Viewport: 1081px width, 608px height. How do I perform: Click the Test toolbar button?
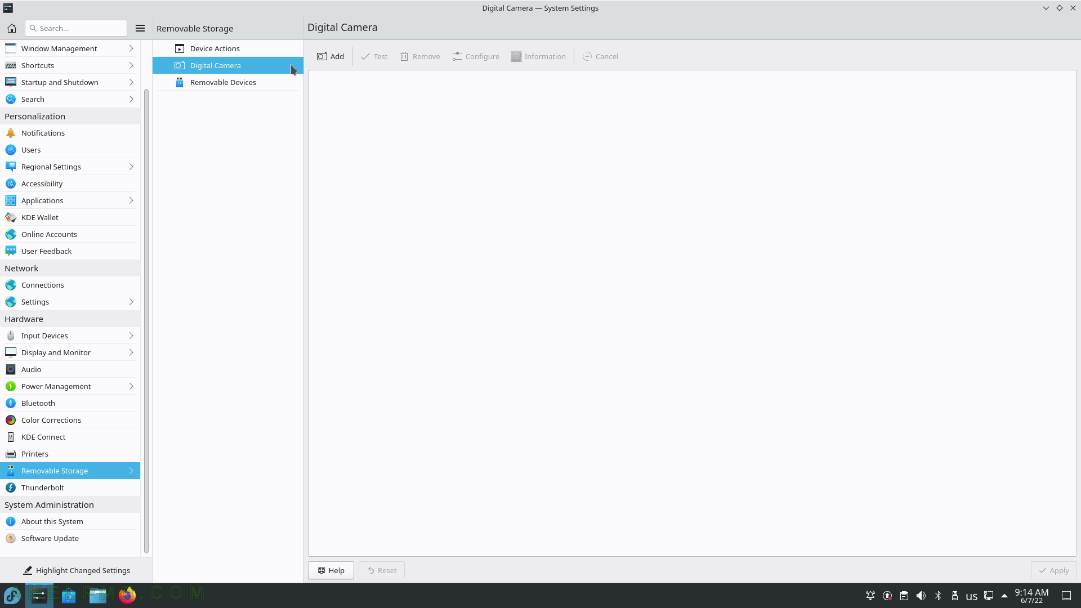point(374,56)
